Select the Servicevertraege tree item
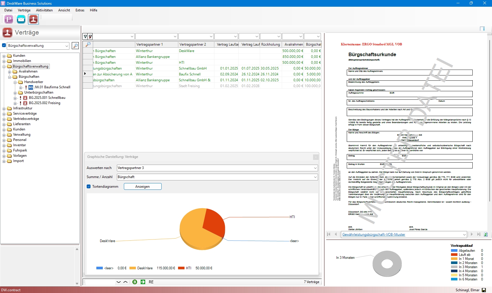The height and width of the screenshot is (293, 492). (x=25, y=113)
